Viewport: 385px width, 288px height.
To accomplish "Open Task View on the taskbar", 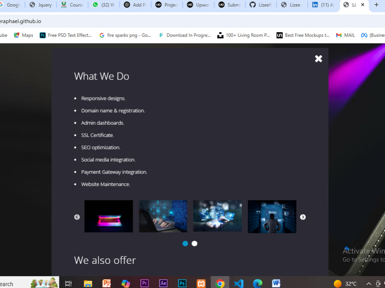I will [x=68, y=284].
